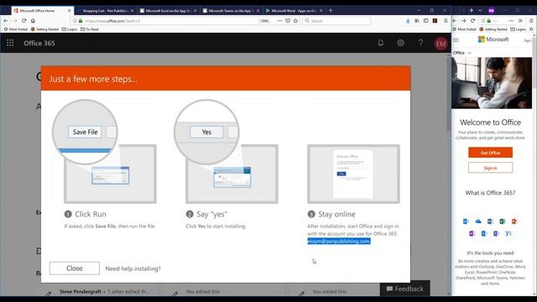Open the main browser hamburger menu
The width and height of the screenshot is (537, 302).
click(x=446, y=21)
